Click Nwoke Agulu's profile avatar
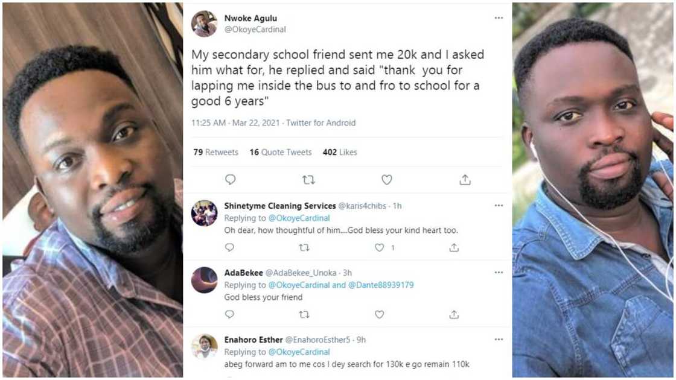The width and height of the screenshot is (676, 380). [x=204, y=24]
